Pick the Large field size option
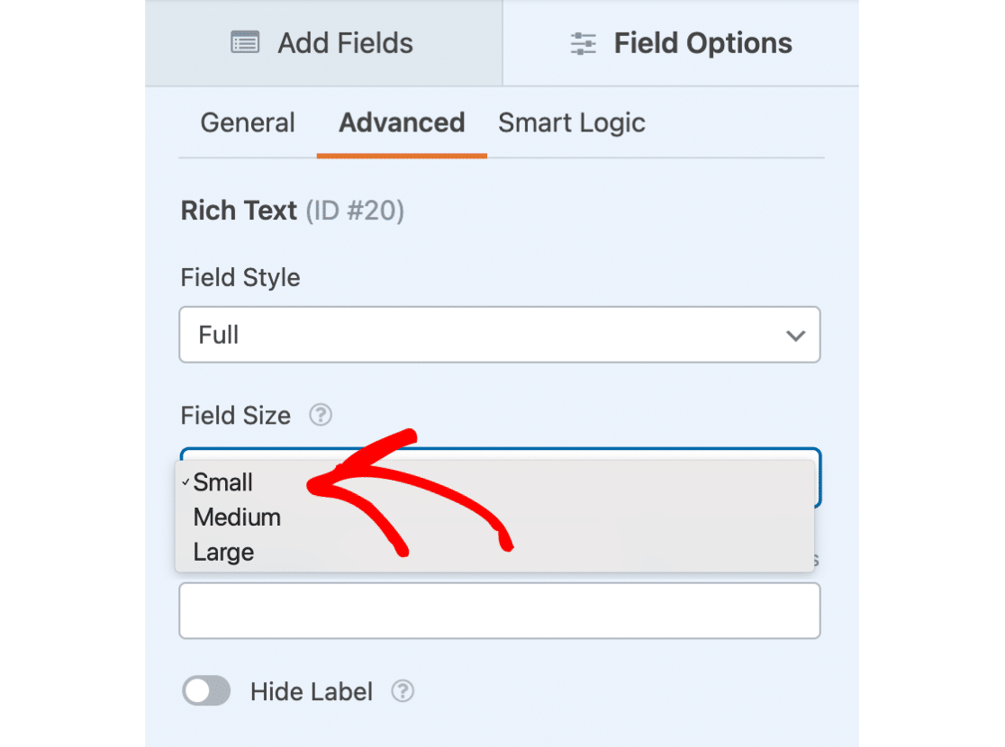The width and height of the screenshot is (1005, 747). click(223, 553)
